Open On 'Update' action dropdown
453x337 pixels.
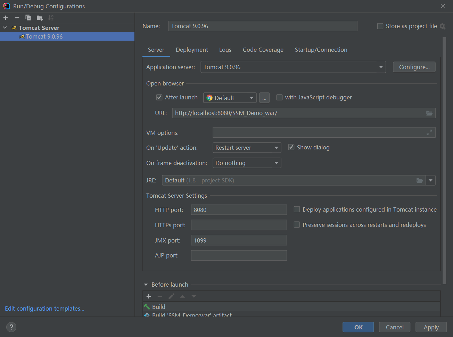click(247, 148)
